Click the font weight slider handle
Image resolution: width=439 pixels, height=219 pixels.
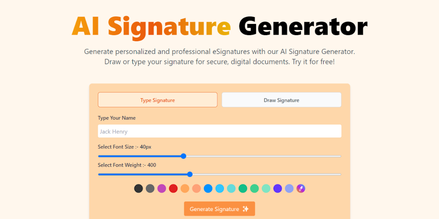pyautogui.click(x=190, y=174)
